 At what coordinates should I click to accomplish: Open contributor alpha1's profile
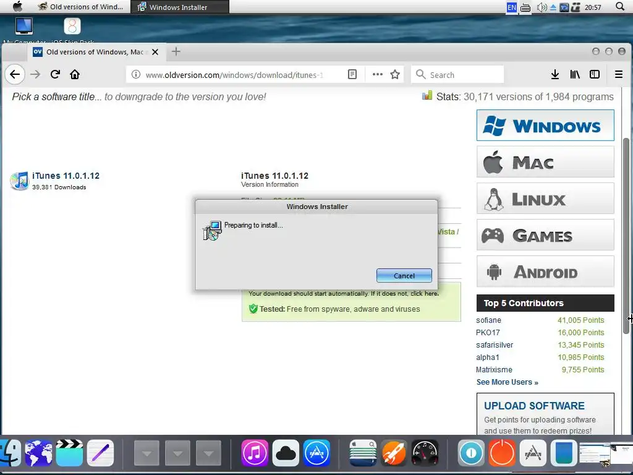[x=488, y=357]
